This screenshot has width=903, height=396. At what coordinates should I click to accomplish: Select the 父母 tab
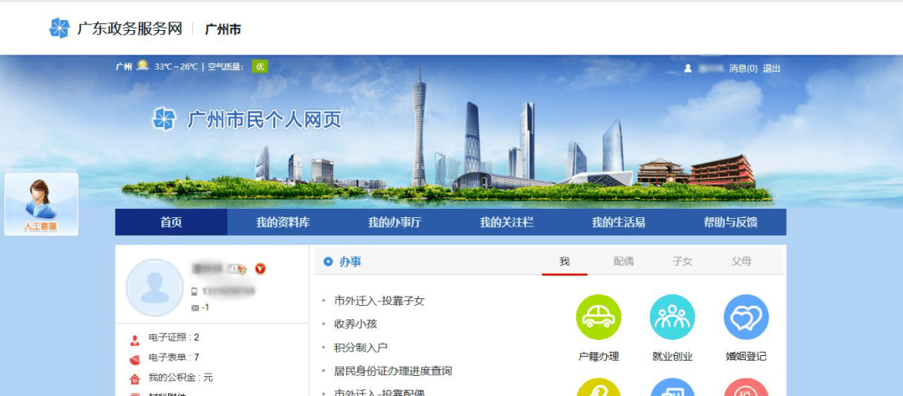[x=742, y=261]
